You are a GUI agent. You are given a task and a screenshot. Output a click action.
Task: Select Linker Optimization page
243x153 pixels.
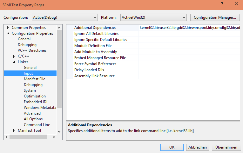click(35, 96)
